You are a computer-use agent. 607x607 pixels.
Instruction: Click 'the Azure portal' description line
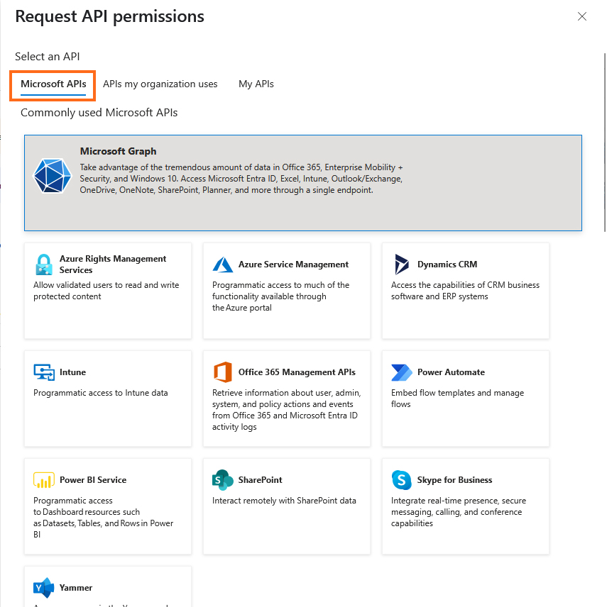(242, 308)
